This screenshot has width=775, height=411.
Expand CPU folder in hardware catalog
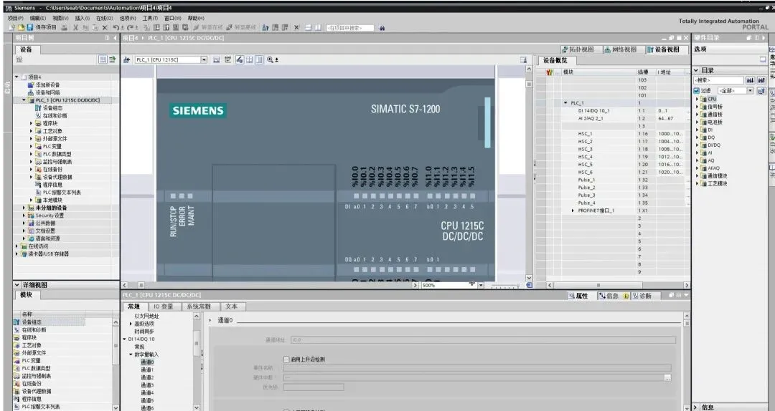click(697, 100)
